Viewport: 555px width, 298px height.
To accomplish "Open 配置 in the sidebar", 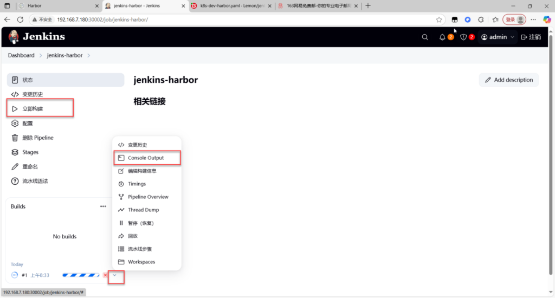I will [28, 123].
